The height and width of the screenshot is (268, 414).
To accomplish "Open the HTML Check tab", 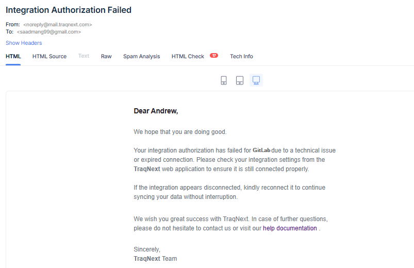I will 188,56.
